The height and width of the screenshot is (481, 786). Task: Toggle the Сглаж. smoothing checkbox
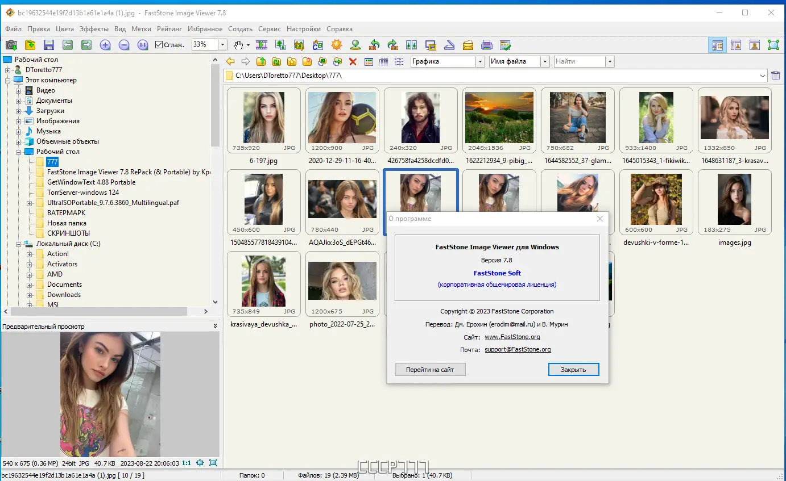(159, 45)
